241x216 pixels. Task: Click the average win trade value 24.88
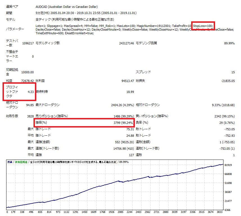[x=130, y=135]
